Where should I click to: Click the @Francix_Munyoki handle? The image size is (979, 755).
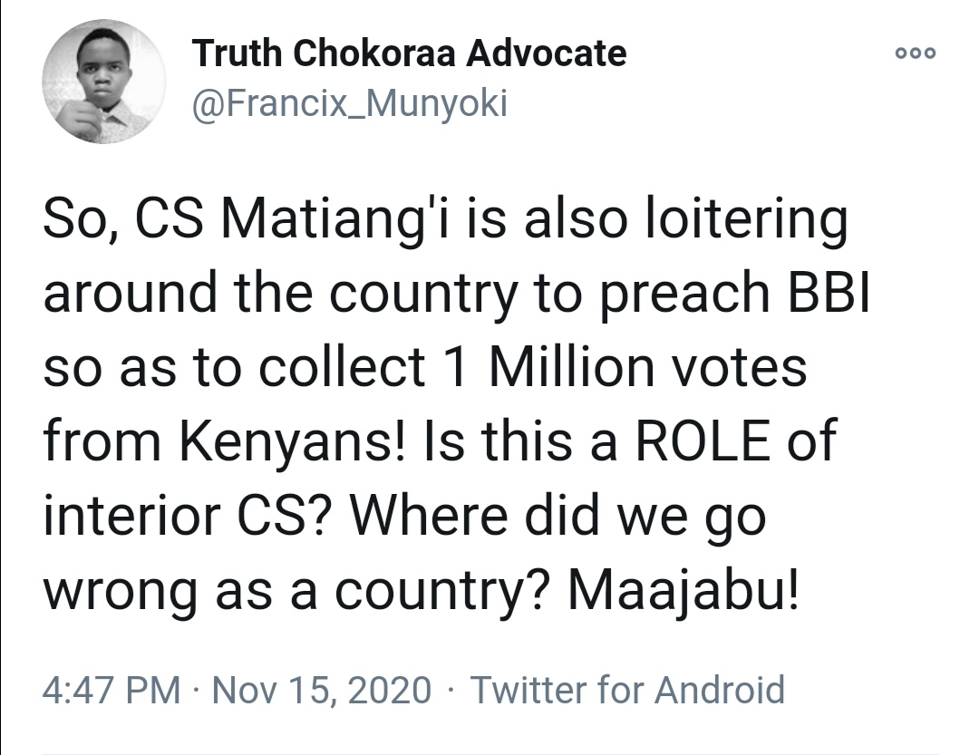(x=350, y=104)
